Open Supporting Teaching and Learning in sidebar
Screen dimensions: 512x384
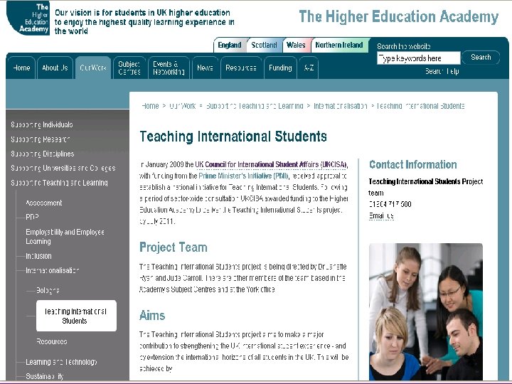click(60, 183)
